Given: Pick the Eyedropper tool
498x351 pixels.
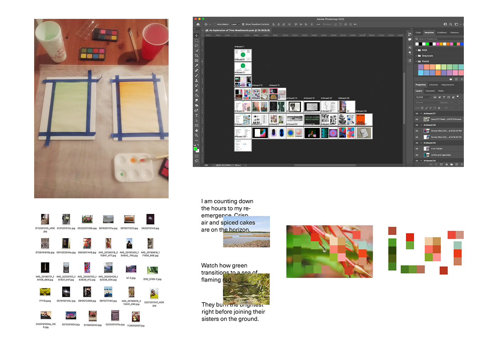Looking at the screenshot, I should coord(196,66).
